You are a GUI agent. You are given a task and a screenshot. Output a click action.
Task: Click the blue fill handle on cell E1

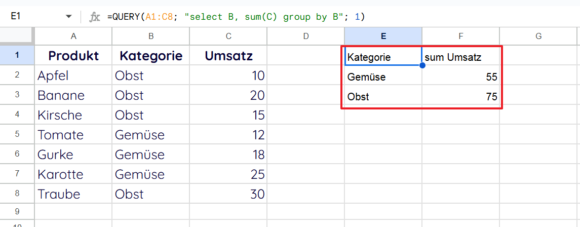(422, 65)
